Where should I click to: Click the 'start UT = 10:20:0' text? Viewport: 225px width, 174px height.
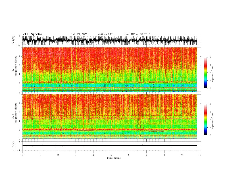(137, 34)
